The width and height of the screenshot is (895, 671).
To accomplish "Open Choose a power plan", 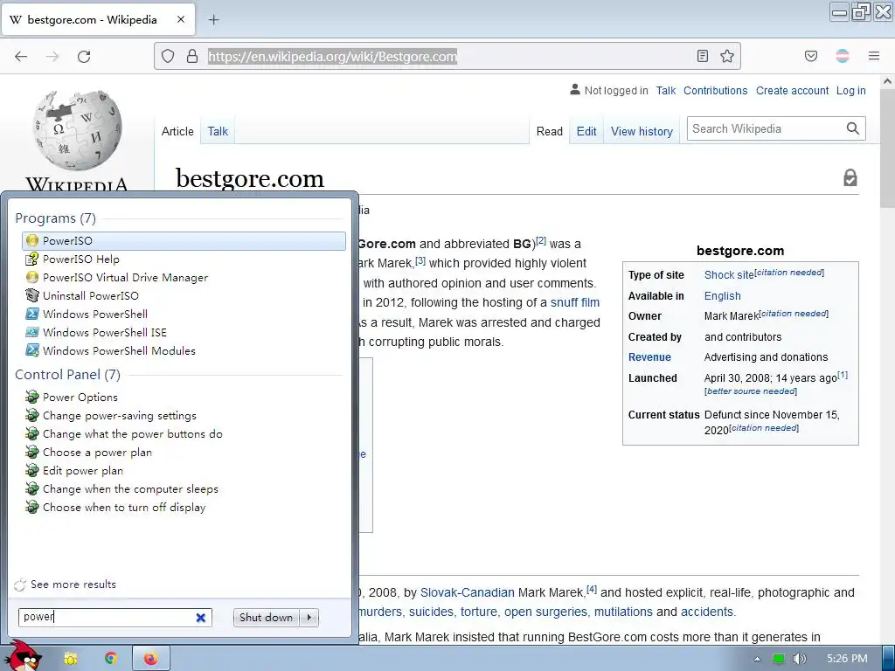I will tap(184, 452).
